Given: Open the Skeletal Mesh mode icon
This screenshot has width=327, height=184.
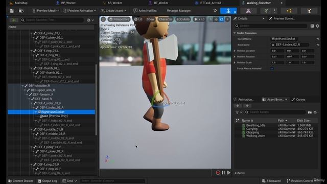Looking at the screenshot, I should point(248,11).
